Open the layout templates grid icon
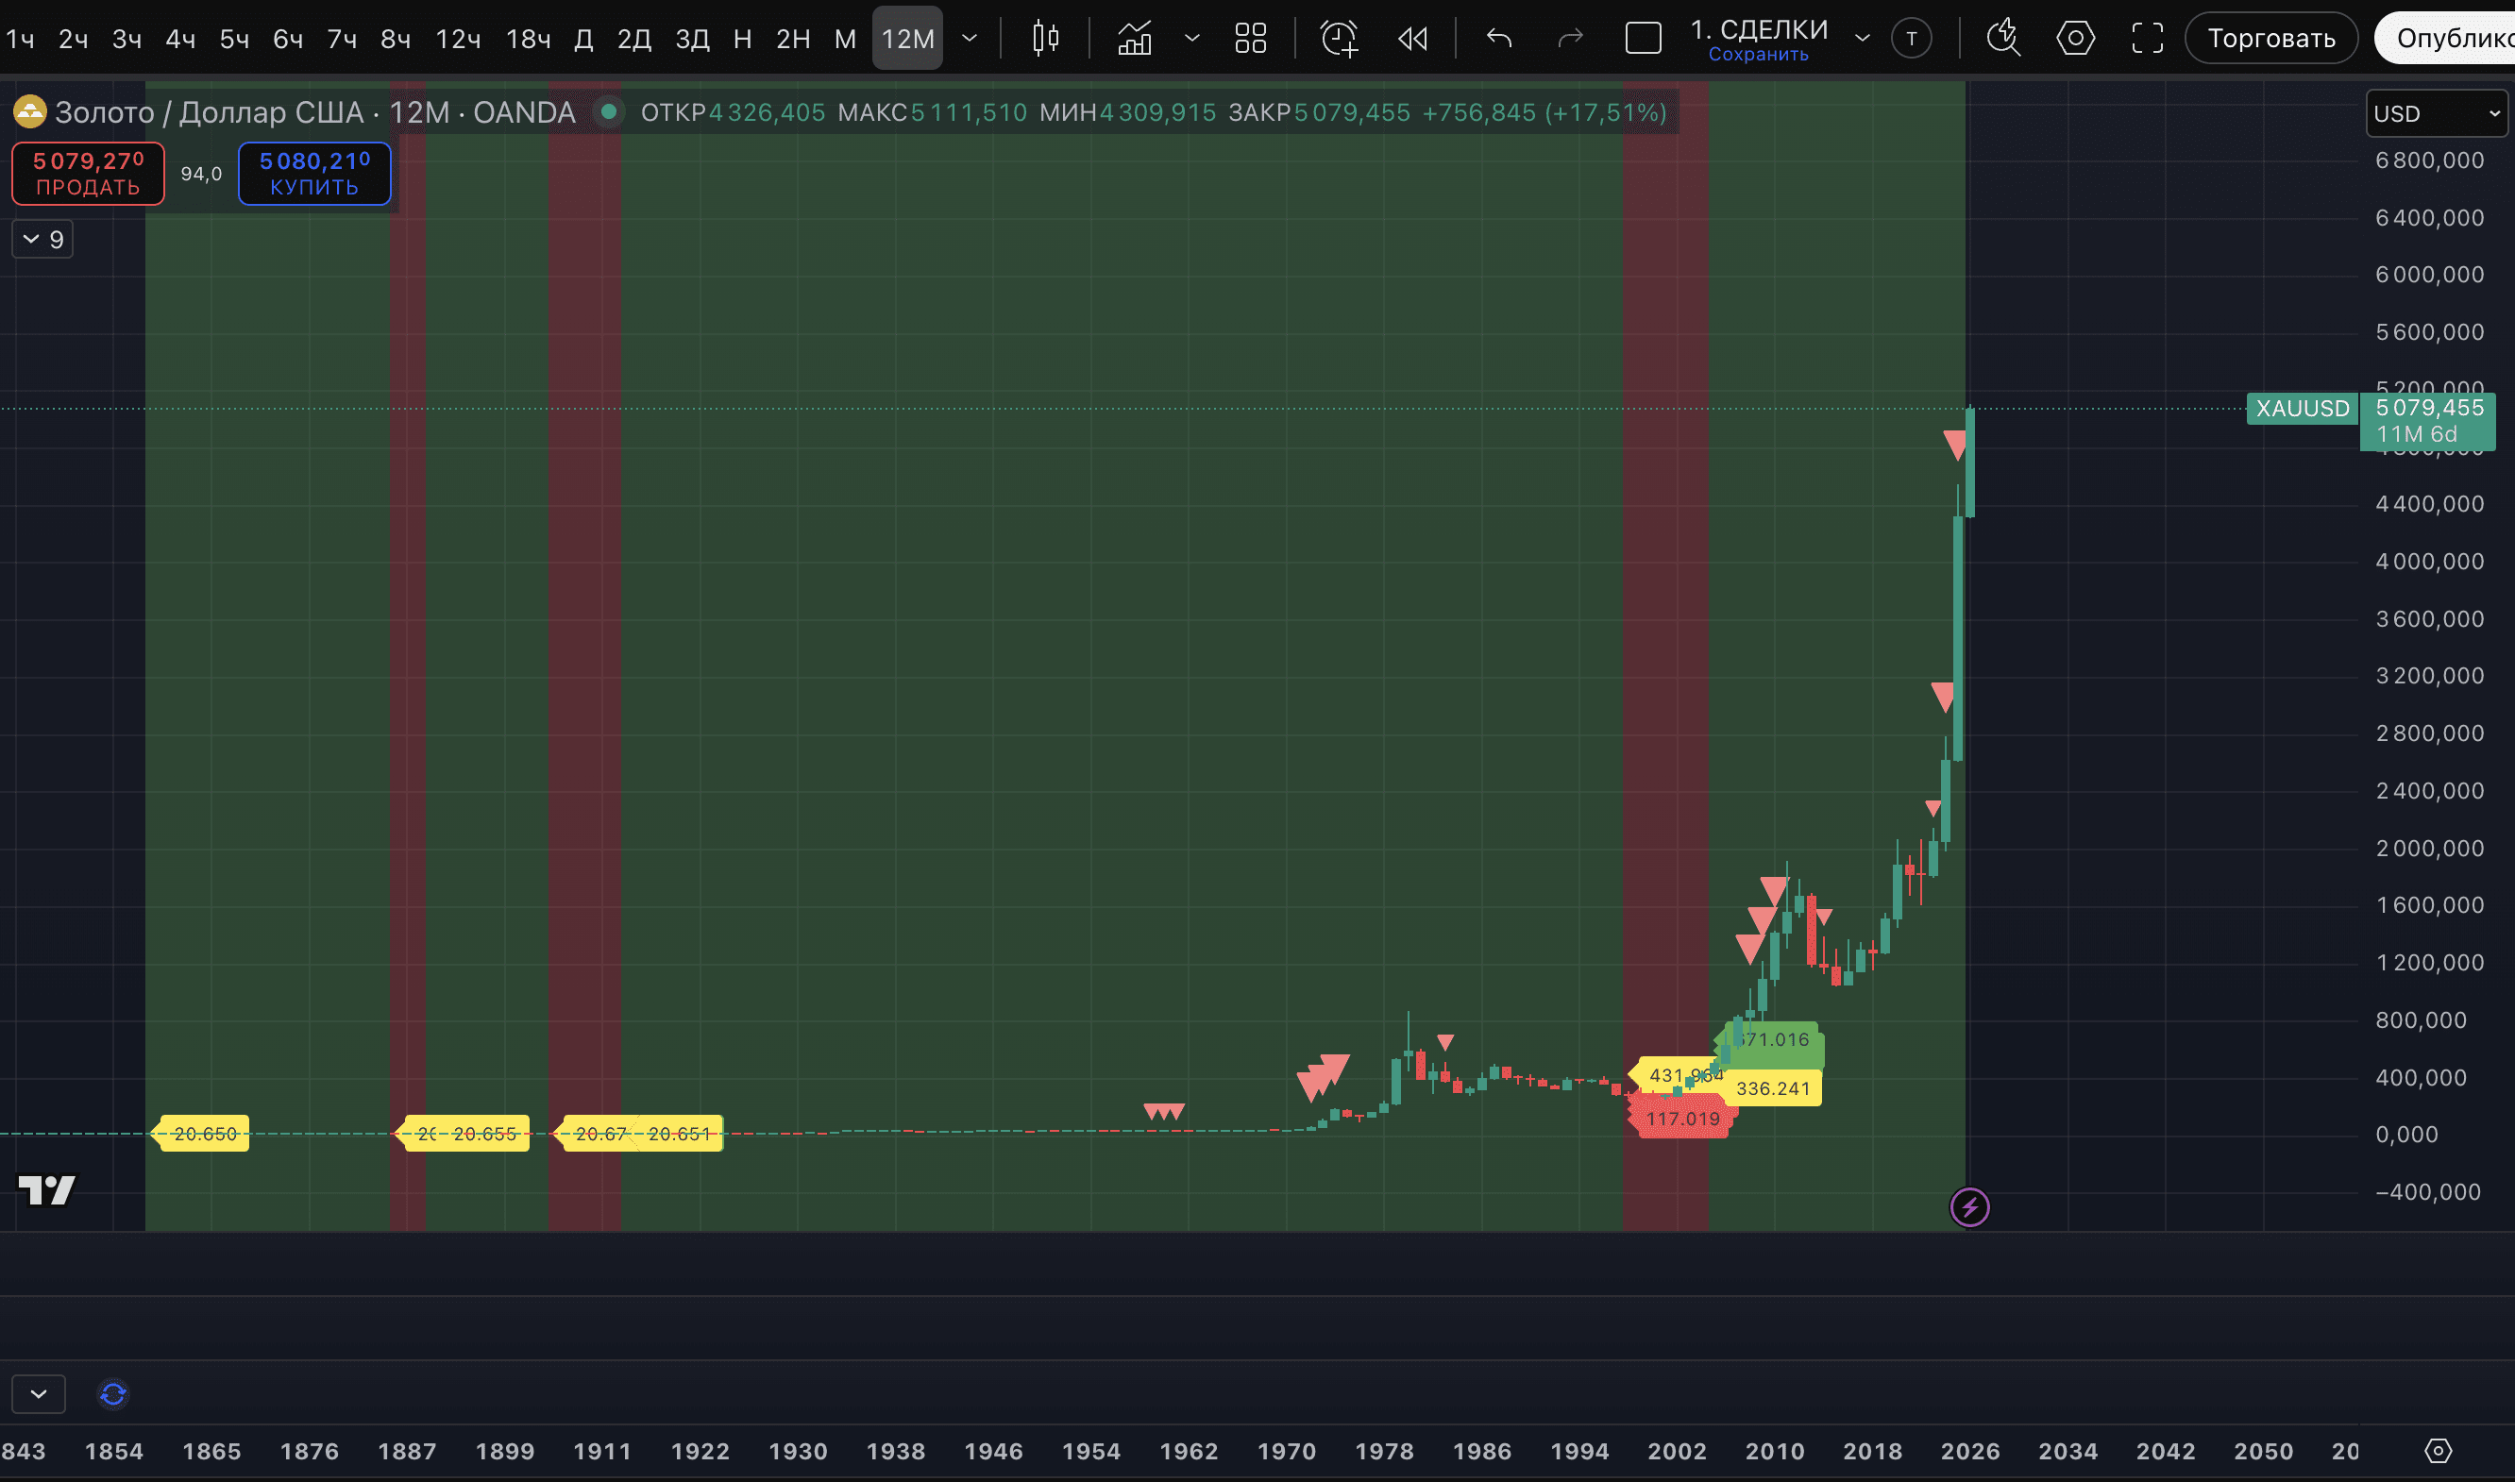 [1250, 39]
